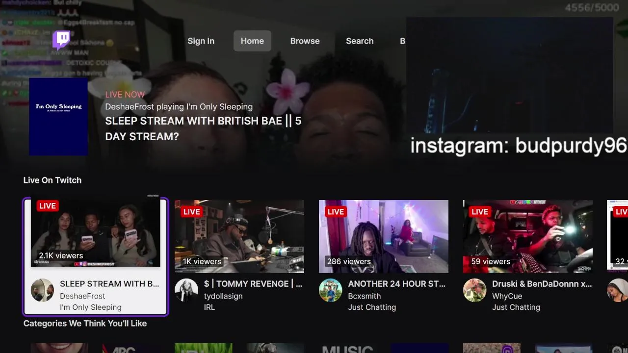Click DeshaeFrost channel avatar
628x353 pixels.
click(x=43, y=290)
